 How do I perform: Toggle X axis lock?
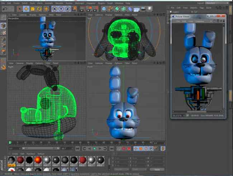54,9
